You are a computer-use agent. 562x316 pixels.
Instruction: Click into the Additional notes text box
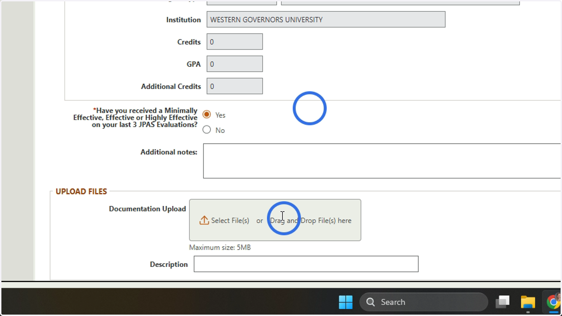[382, 161]
